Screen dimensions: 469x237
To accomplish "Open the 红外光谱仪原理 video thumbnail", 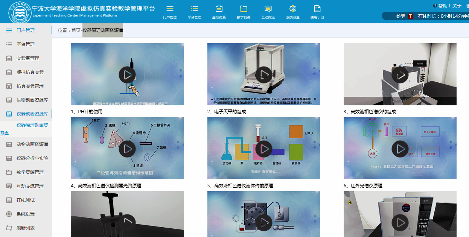I will (x=400, y=149).
